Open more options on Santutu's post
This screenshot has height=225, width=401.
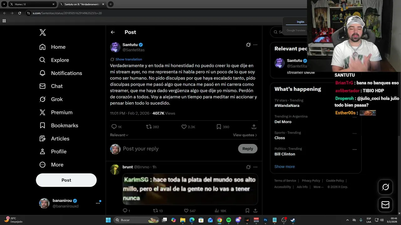pyautogui.click(x=255, y=45)
